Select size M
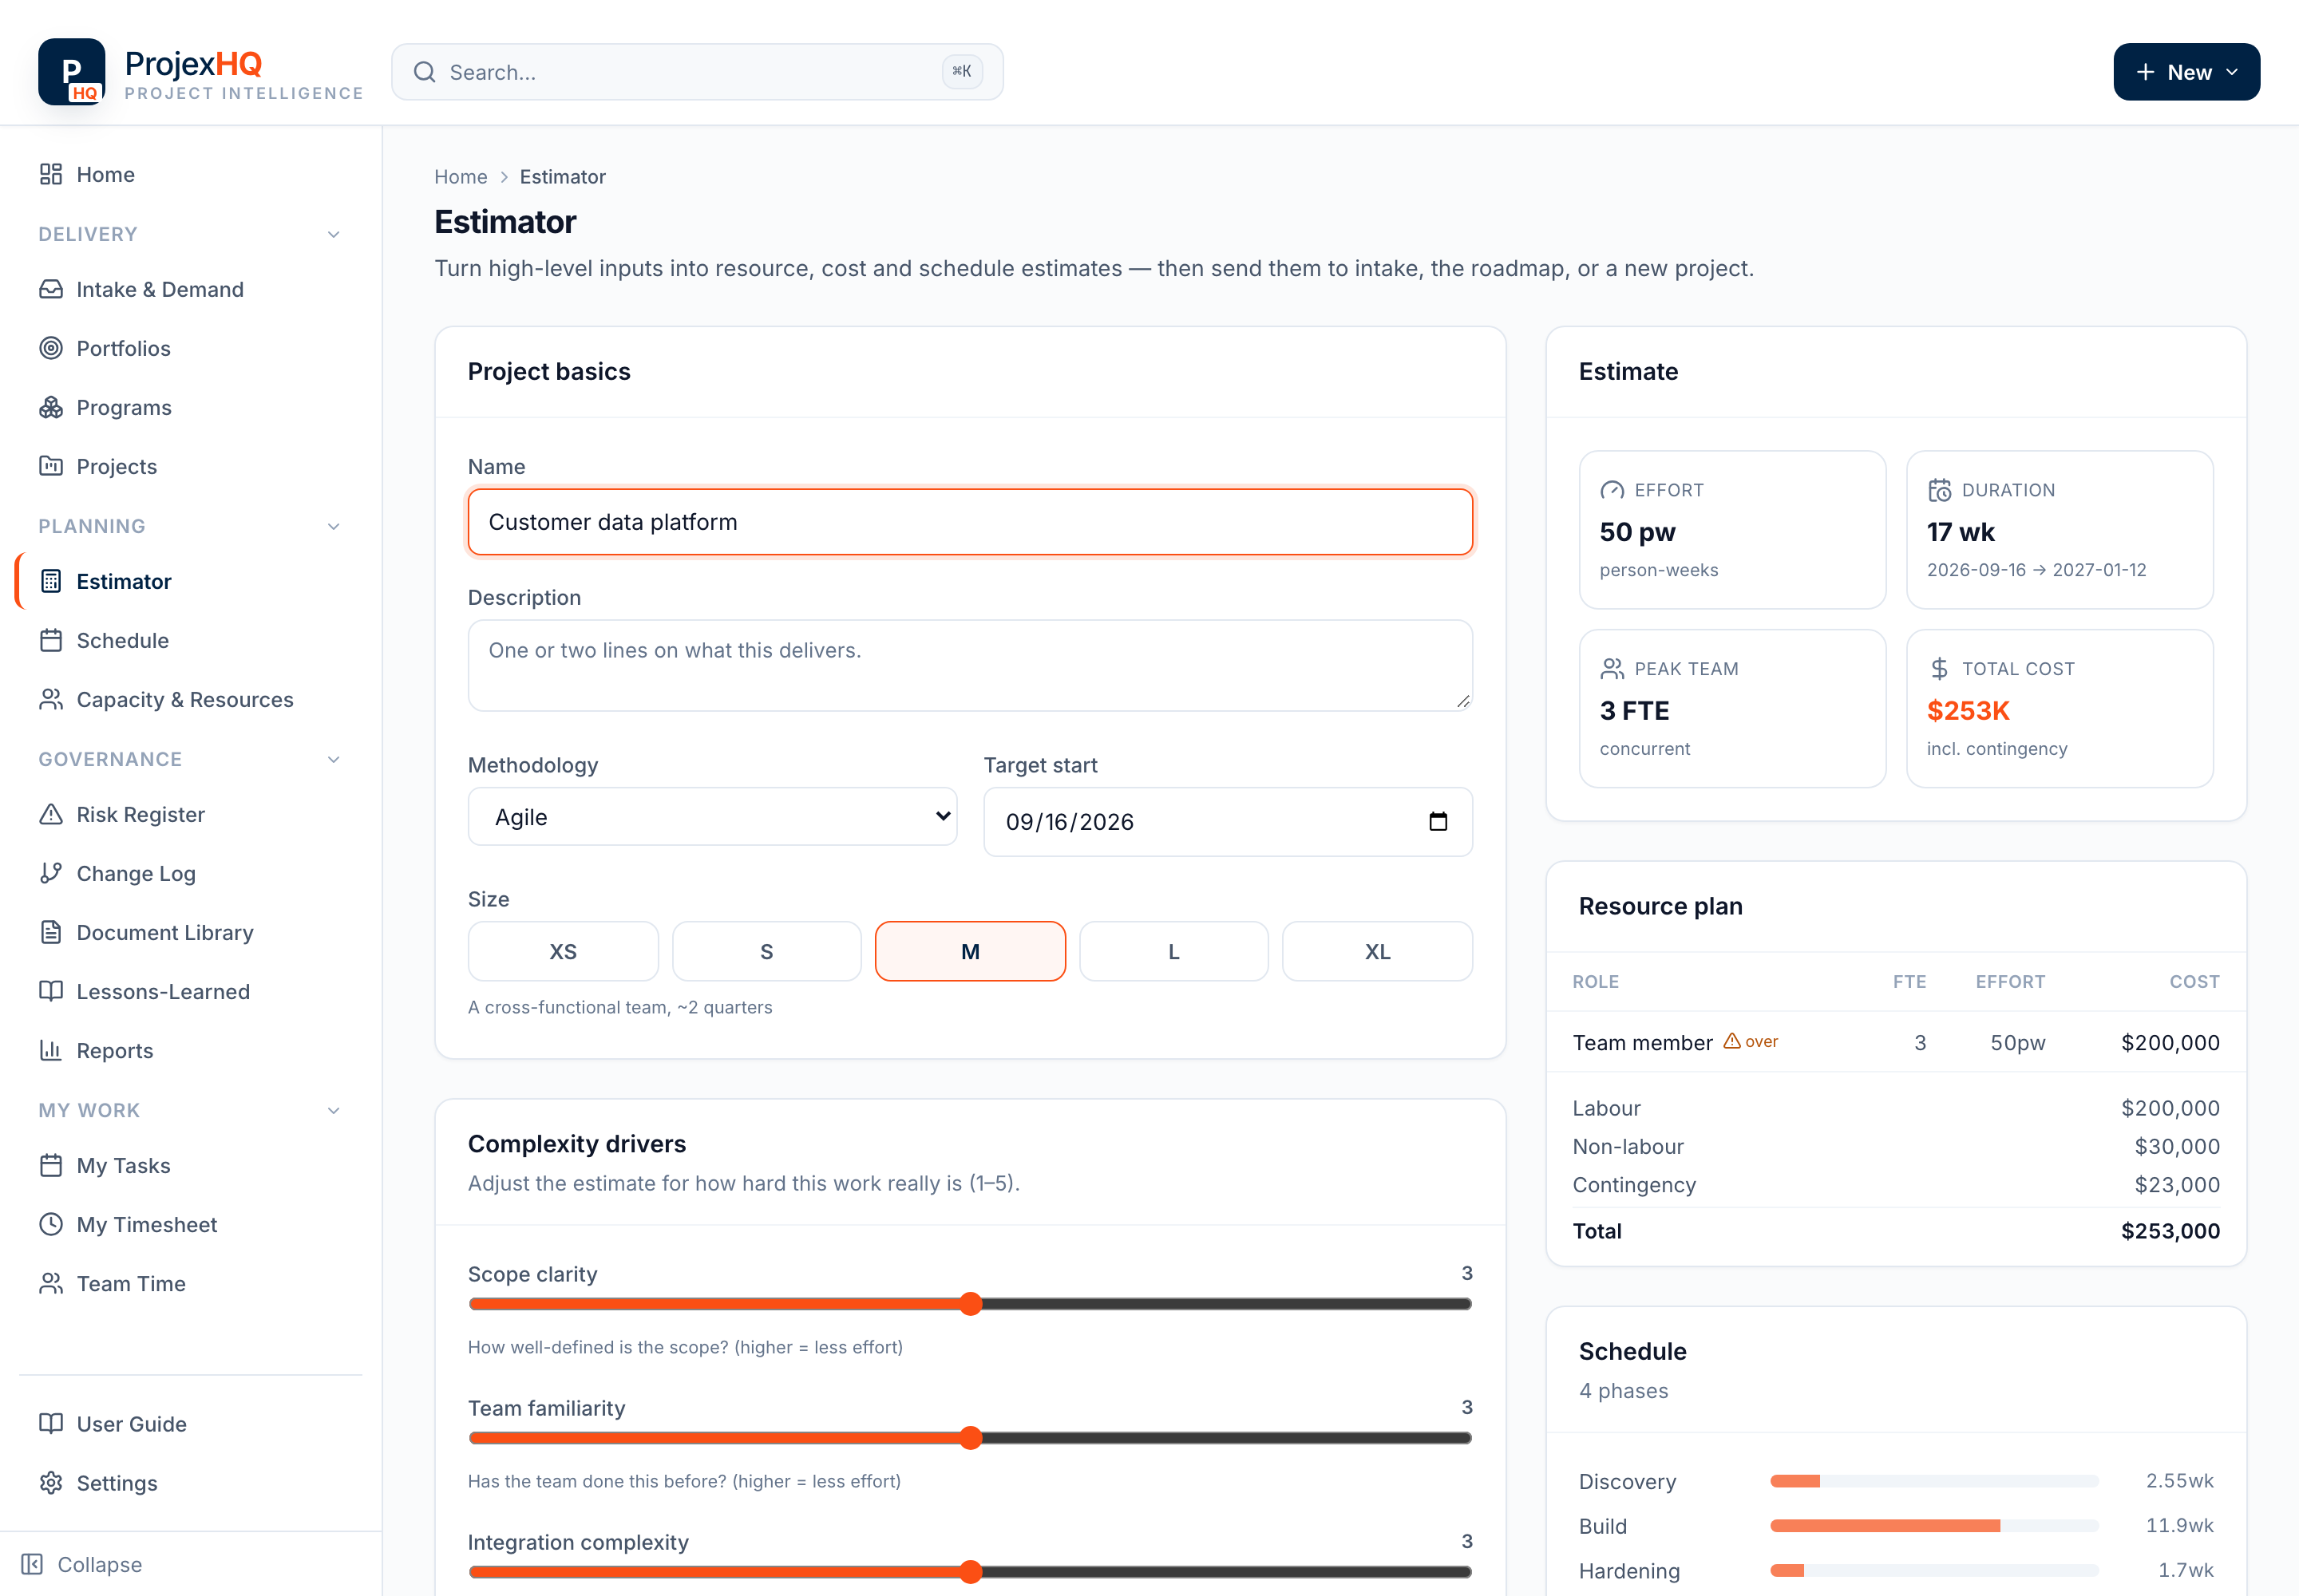The width and height of the screenshot is (2299, 1596). [x=971, y=951]
